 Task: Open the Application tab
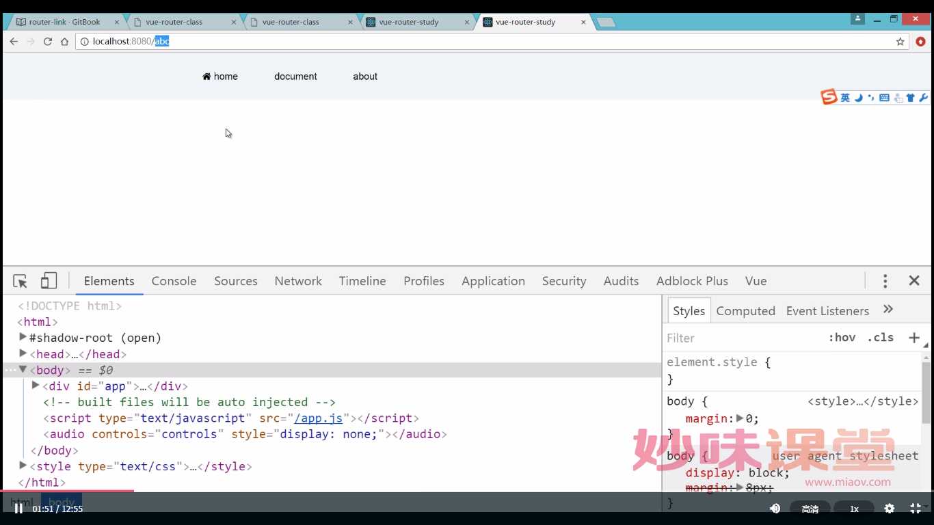(493, 281)
